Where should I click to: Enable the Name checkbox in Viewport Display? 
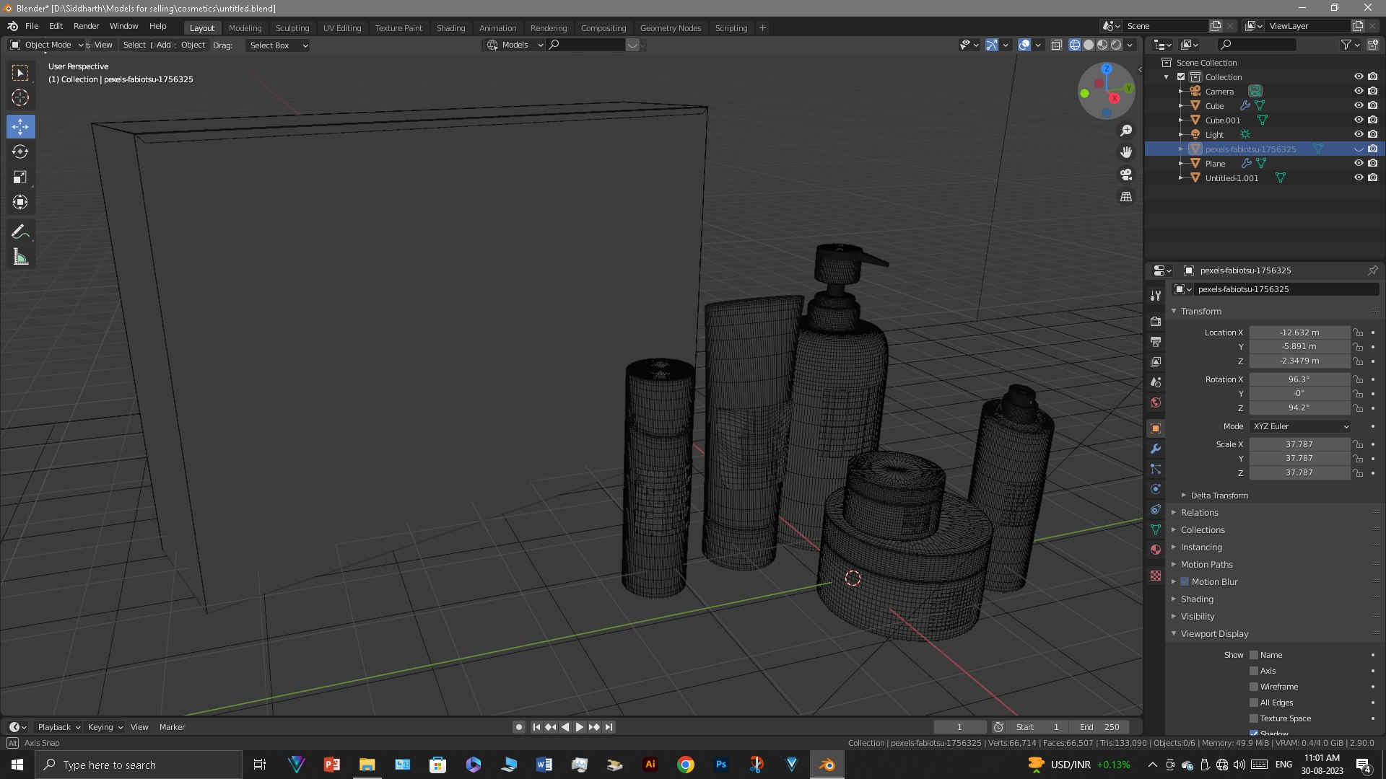tap(1254, 655)
